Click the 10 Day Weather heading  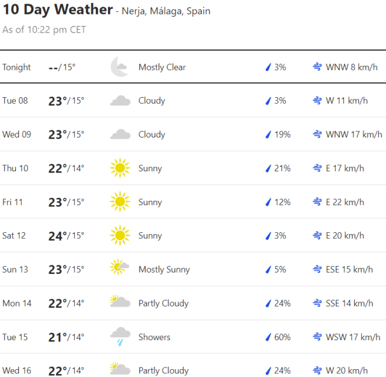58,10
